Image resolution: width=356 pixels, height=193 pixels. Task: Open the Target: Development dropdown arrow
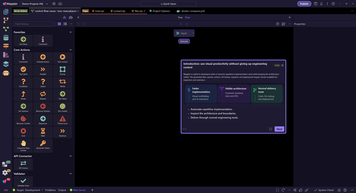click(x=42, y=190)
